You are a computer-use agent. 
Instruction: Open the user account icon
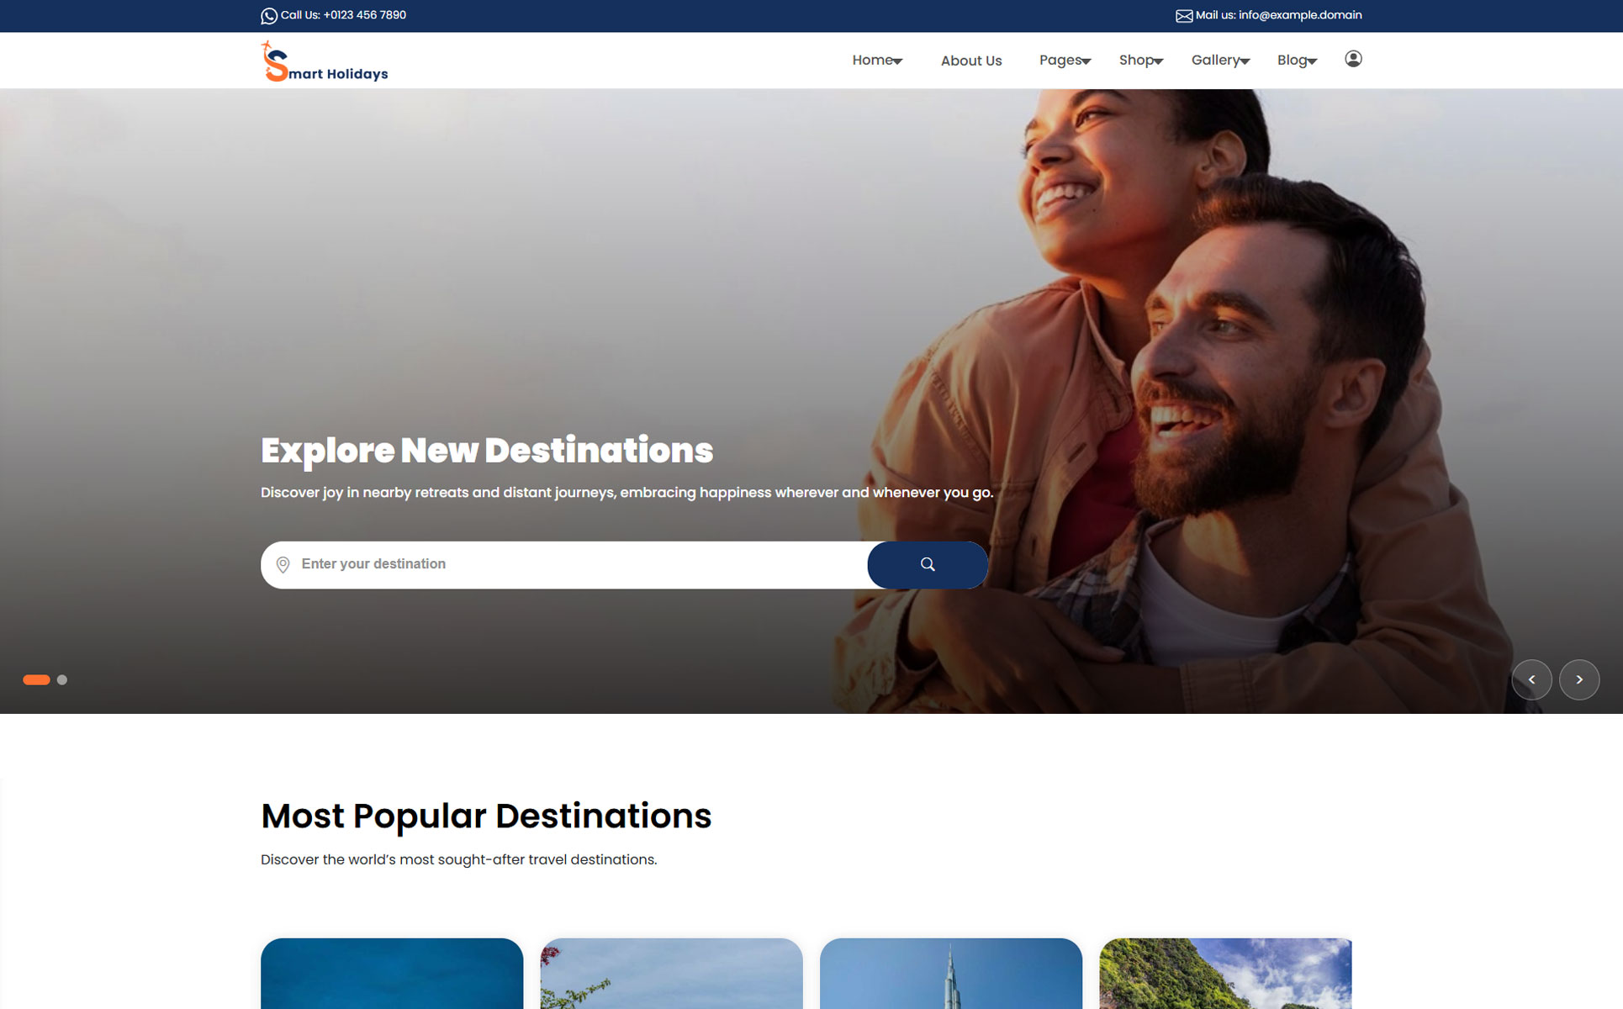coord(1352,59)
